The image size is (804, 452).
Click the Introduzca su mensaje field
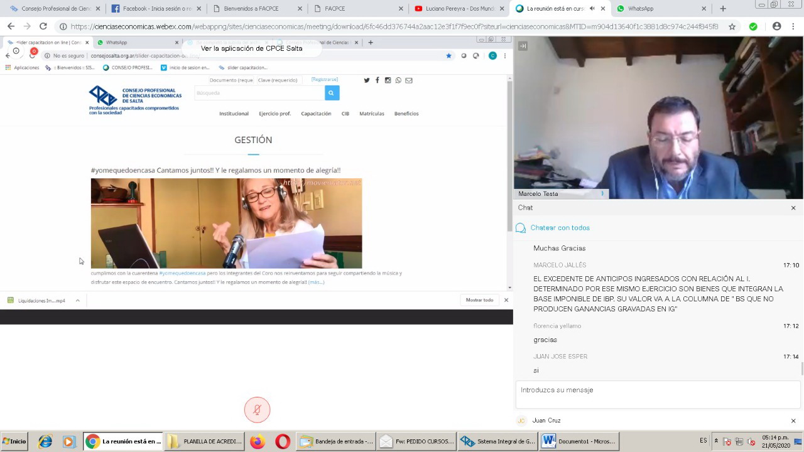point(658,395)
